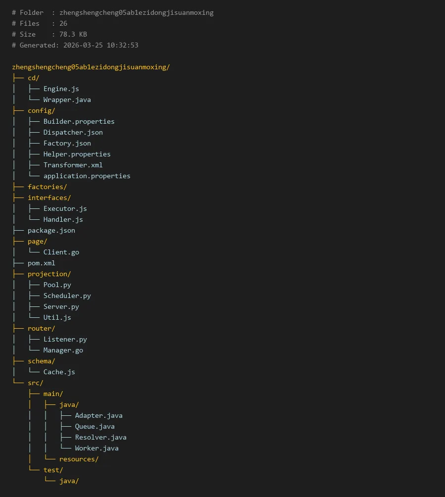Collapse the interfaces/ folder
This screenshot has height=497, width=445.
click(x=49, y=198)
